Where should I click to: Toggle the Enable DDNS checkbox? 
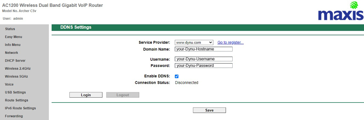[x=176, y=76]
